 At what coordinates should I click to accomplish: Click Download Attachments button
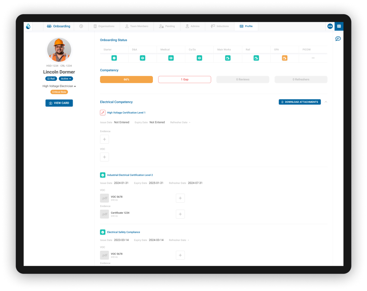click(x=300, y=102)
